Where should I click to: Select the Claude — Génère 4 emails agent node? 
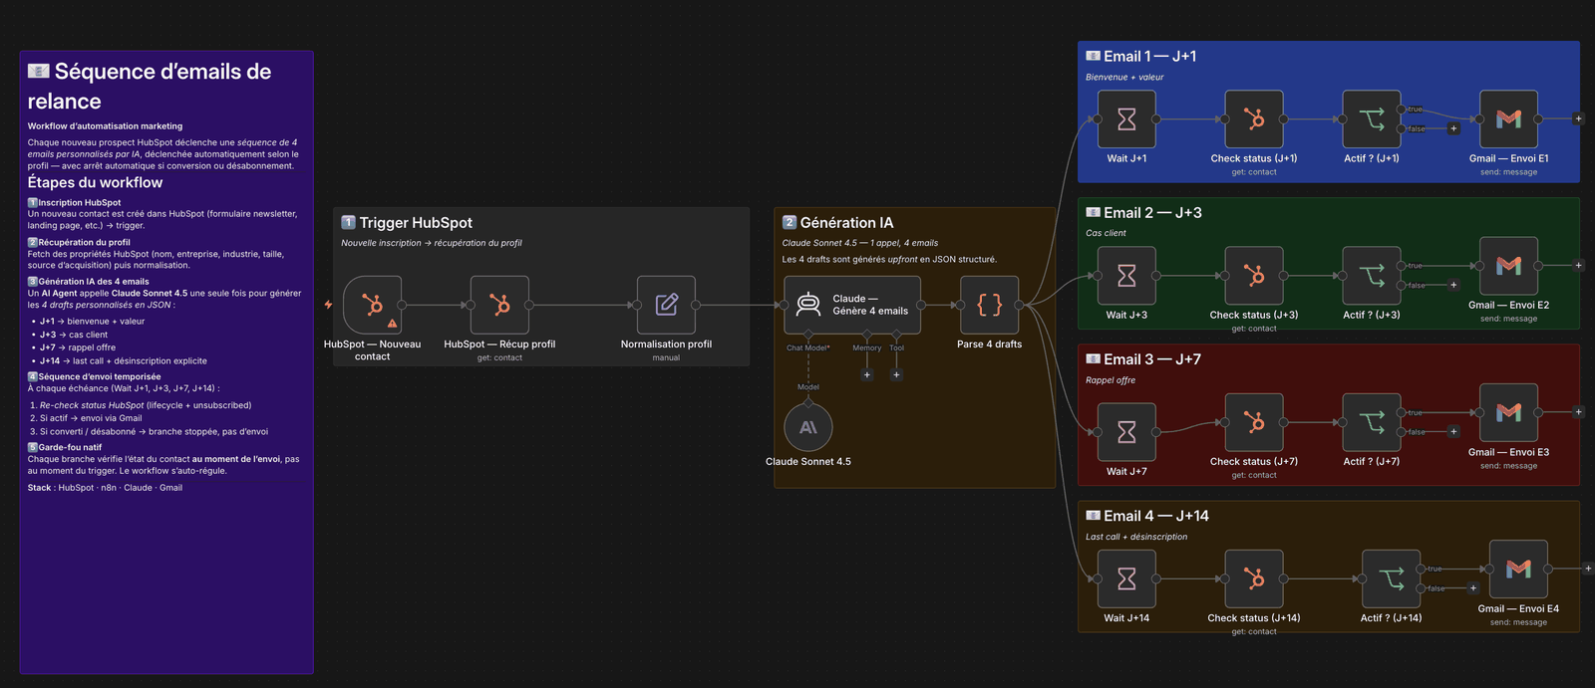[x=852, y=305]
